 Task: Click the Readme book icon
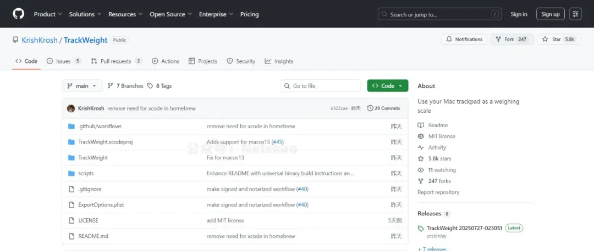click(421, 125)
